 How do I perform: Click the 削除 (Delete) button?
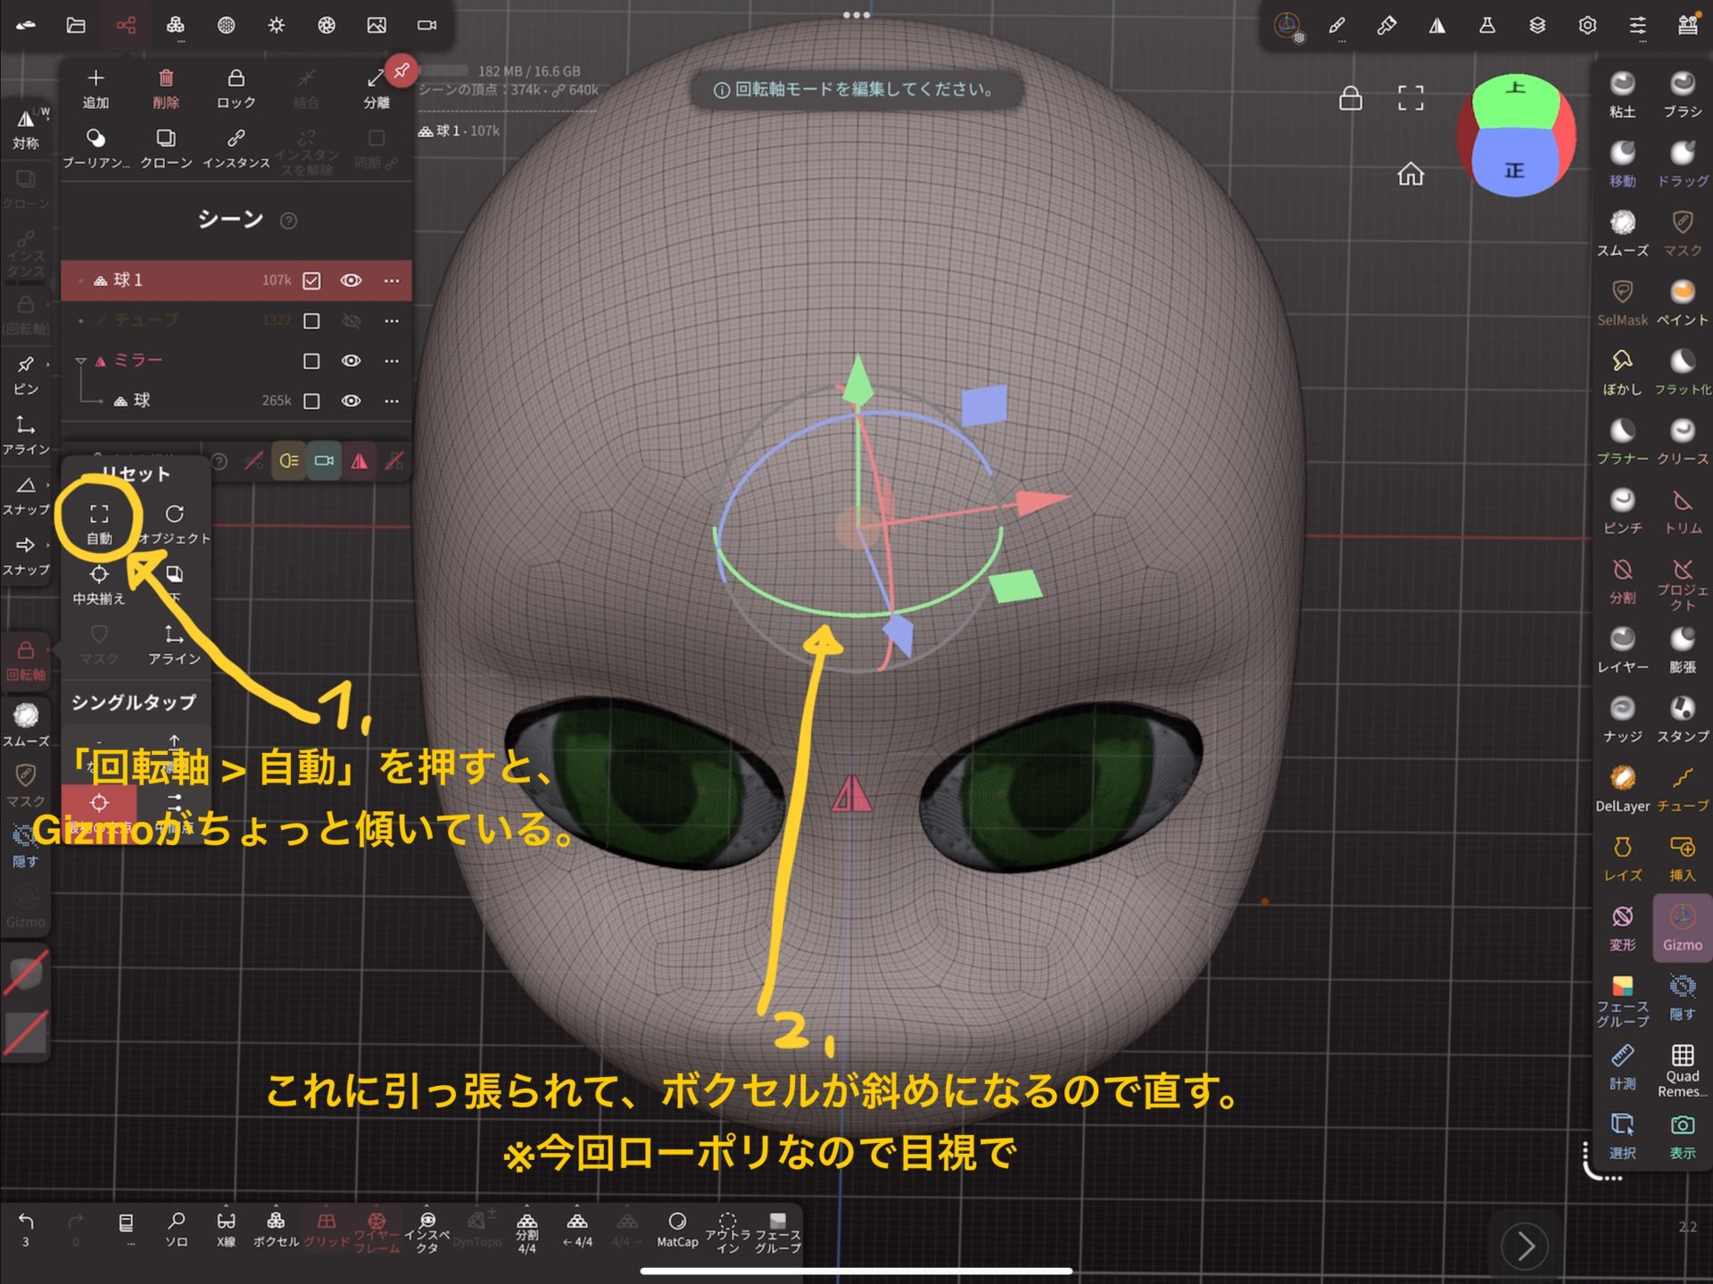coord(166,88)
